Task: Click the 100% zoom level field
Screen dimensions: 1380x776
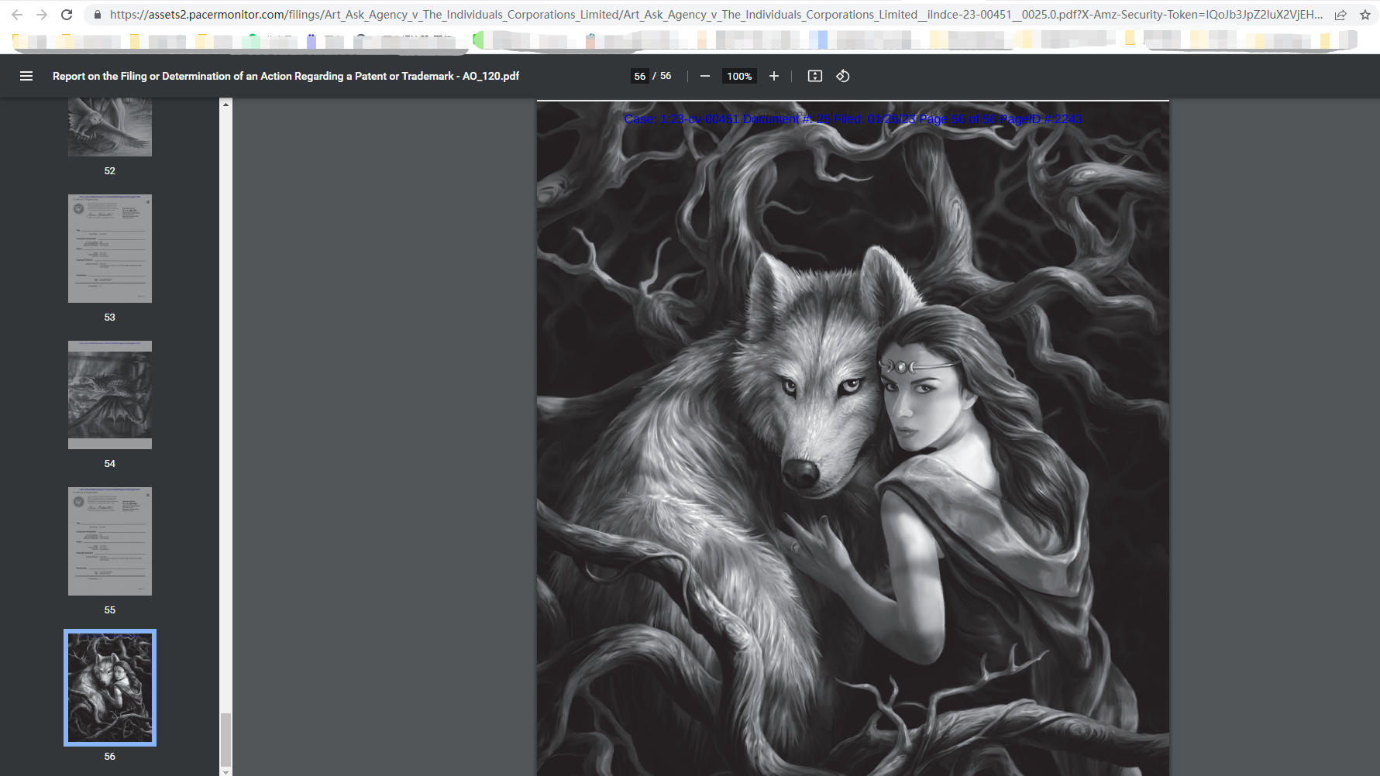Action: point(739,76)
